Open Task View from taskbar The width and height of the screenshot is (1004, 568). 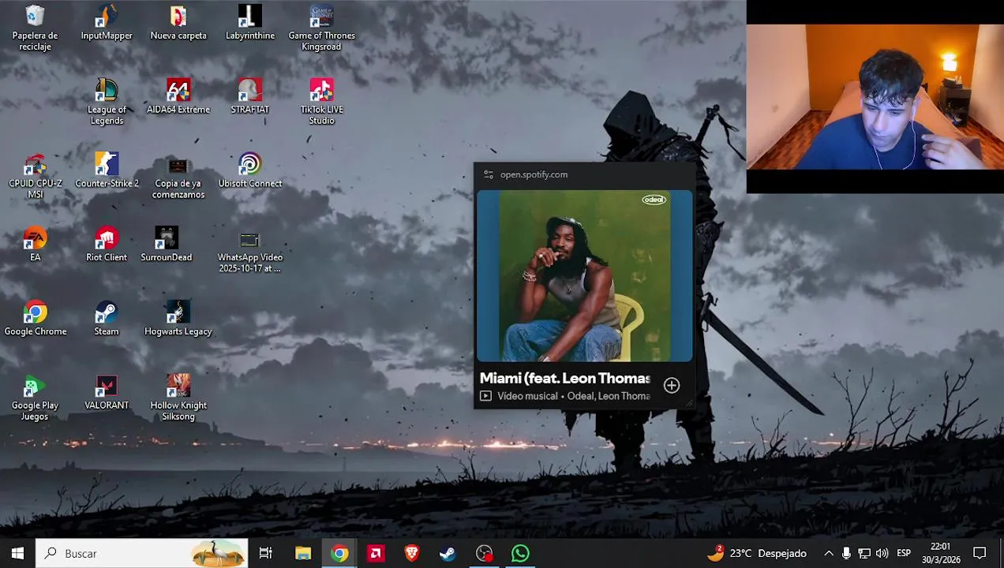click(266, 553)
